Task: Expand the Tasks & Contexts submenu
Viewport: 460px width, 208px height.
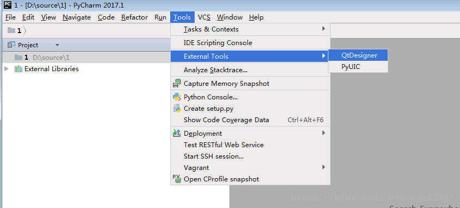Action: 324,29
